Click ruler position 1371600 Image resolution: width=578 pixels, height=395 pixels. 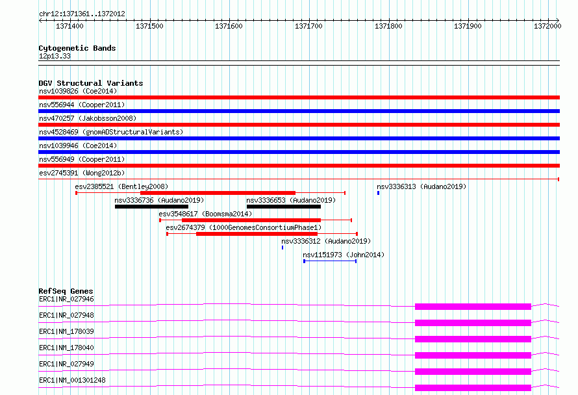229,26
